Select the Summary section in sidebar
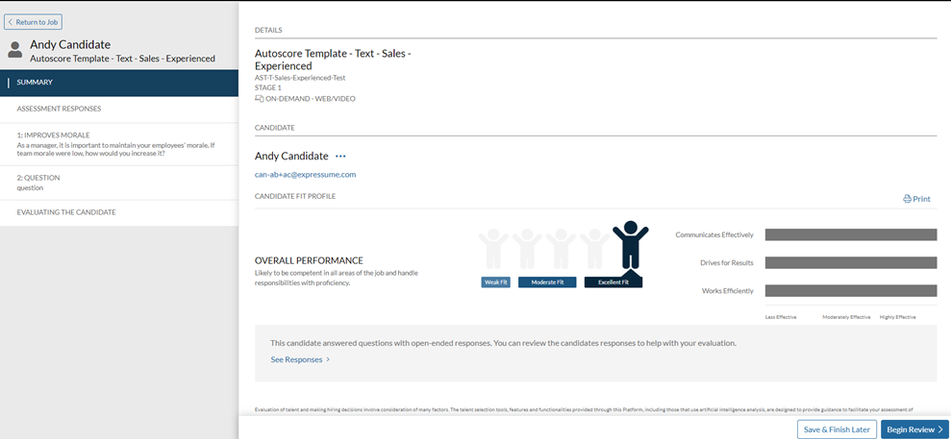The width and height of the screenshot is (951, 439). pos(119,83)
